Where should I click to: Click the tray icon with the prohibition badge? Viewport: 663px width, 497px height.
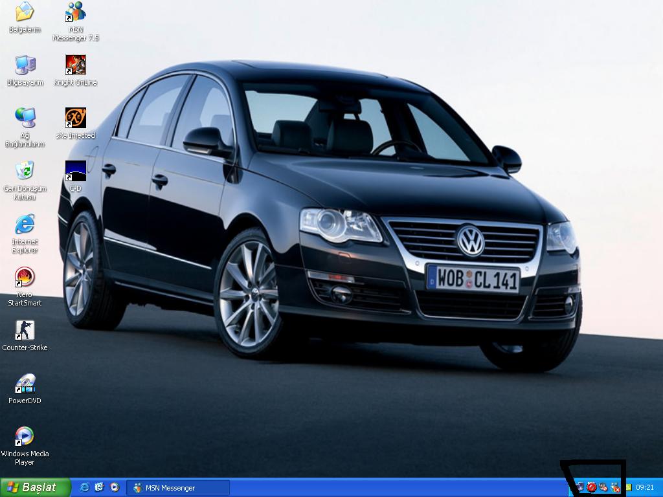point(603,487)
